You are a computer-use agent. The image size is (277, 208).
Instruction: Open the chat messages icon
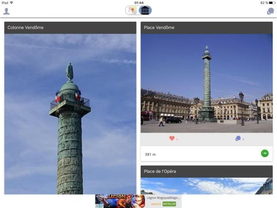(270, 11)
